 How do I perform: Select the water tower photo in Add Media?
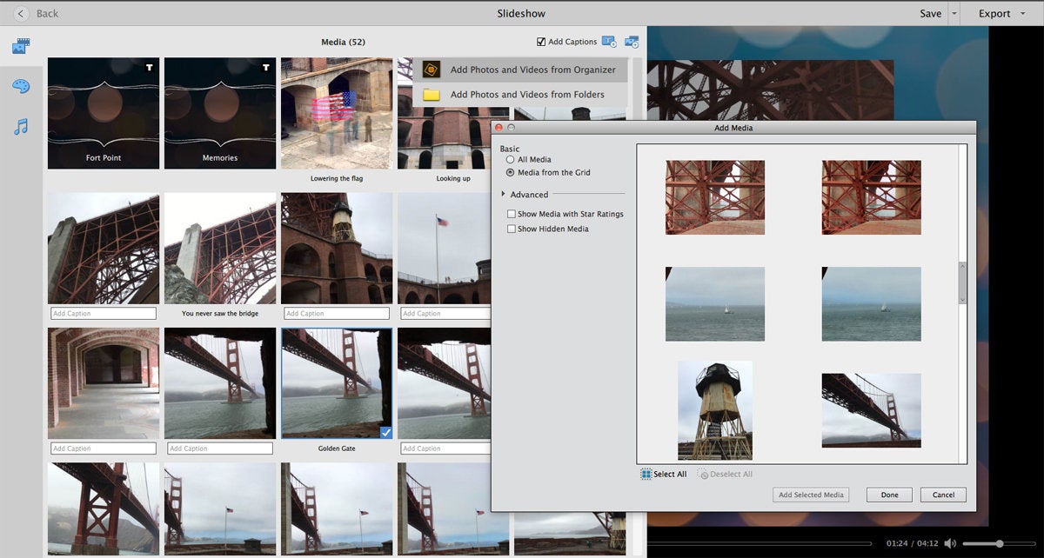pos(715,410)
